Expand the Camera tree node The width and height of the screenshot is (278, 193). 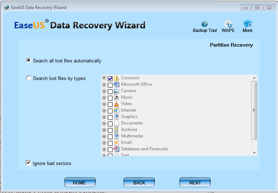click(104, 91)
